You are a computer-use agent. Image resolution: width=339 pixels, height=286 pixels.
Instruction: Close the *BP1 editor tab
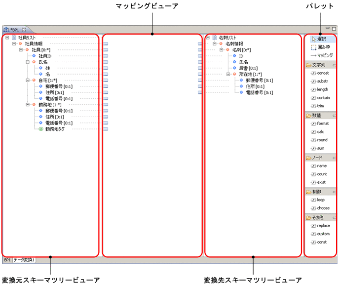click(24, 30)
